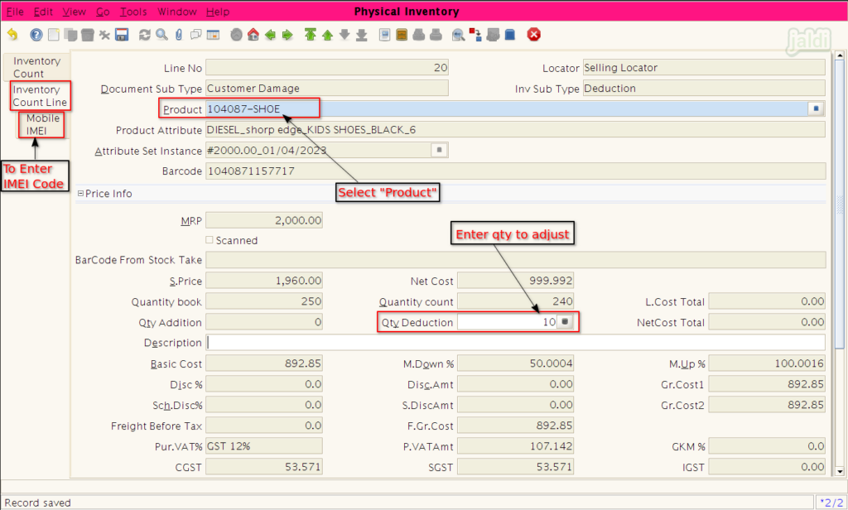
Task: Click the Check requests toolbar icon
Action: coord(493,35)
